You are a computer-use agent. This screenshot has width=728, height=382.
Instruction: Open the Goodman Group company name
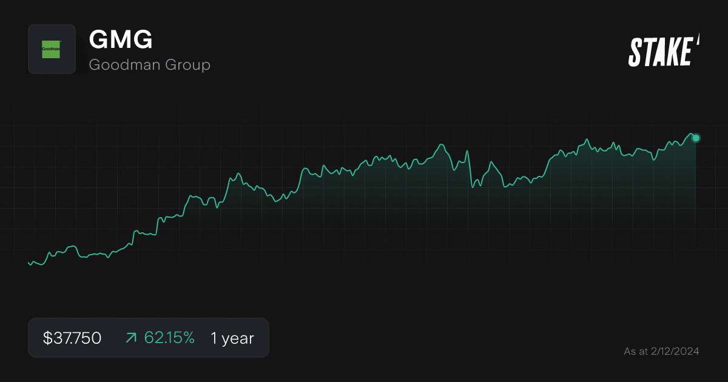(x=150, y=64)
